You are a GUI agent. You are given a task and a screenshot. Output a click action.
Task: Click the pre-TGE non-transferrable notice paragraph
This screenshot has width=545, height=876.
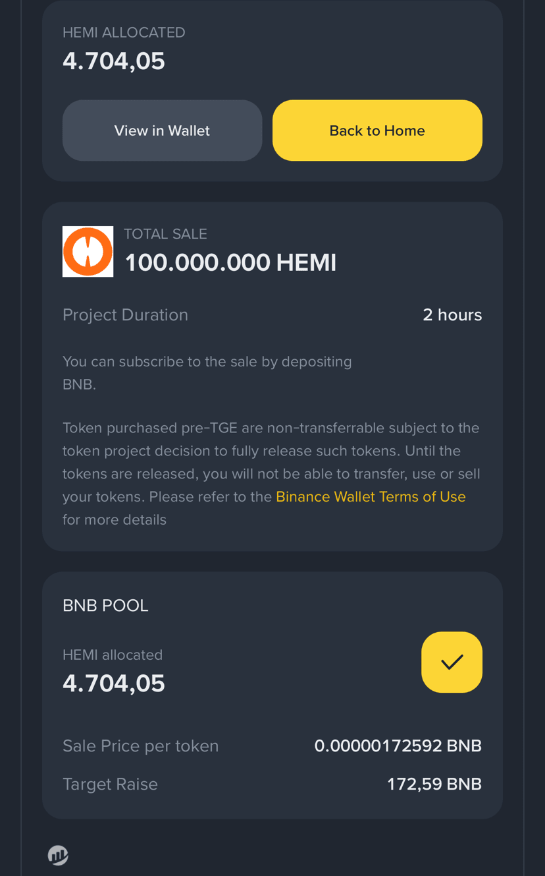tap(271, 473)
